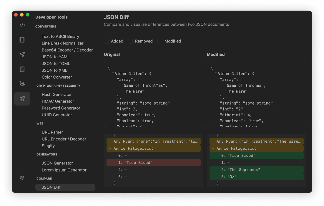
Task: Click inside the Modified JSON editor
Action: (256, 94)
